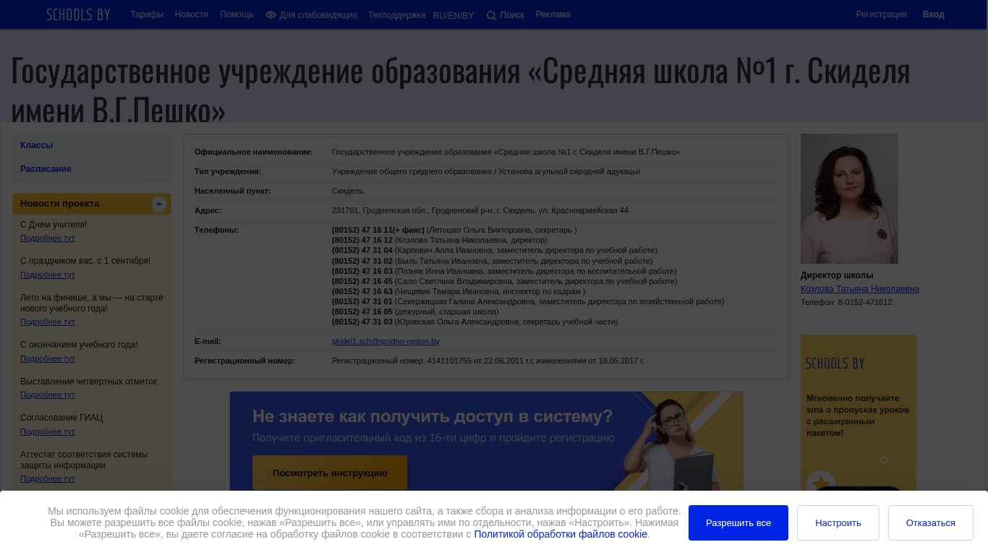This screenshot has width=988, height=555.
Task: Click the Вход link
Action: [x=933, y=14]
